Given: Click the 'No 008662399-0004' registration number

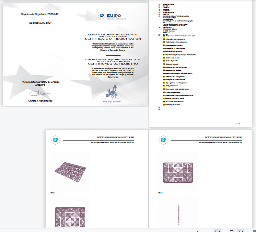Looking at the screenshot, I should pos(40,23).
